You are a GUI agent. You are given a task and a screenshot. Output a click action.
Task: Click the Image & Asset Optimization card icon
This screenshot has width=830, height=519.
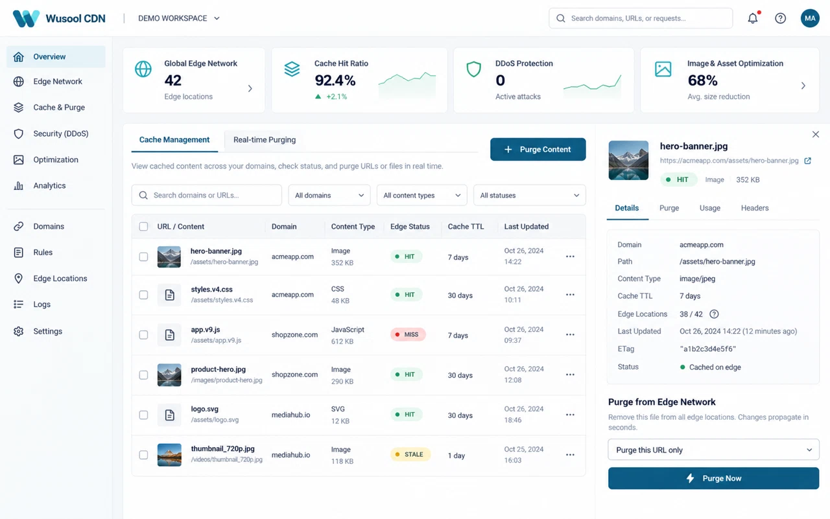pos(663,69)
